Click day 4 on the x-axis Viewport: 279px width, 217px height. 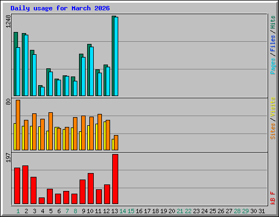43,211
